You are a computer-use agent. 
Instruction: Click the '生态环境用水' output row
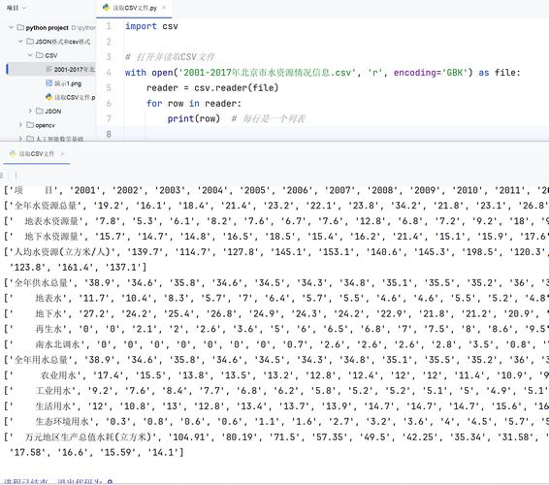pos(275,421)
